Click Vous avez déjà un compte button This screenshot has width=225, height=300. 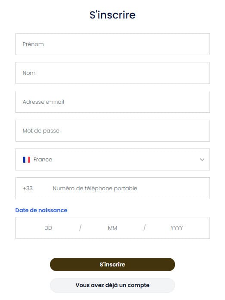click(x=112, y=285)
